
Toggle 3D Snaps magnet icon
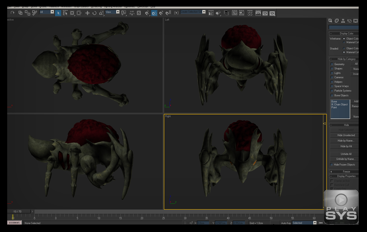pos(147,13)
